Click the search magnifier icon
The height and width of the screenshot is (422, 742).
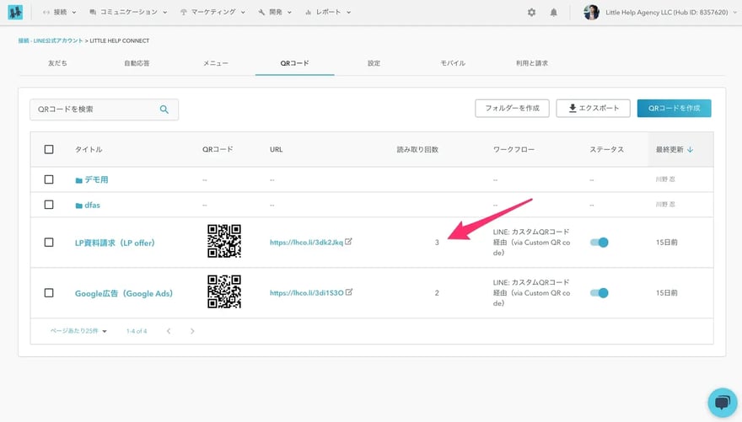tap(164, 110)
